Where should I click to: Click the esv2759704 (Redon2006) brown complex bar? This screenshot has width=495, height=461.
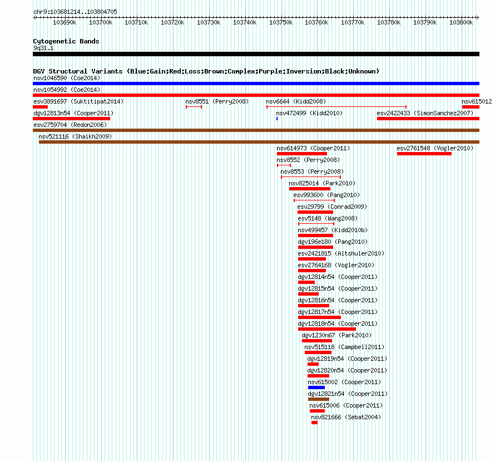point(256,130)
